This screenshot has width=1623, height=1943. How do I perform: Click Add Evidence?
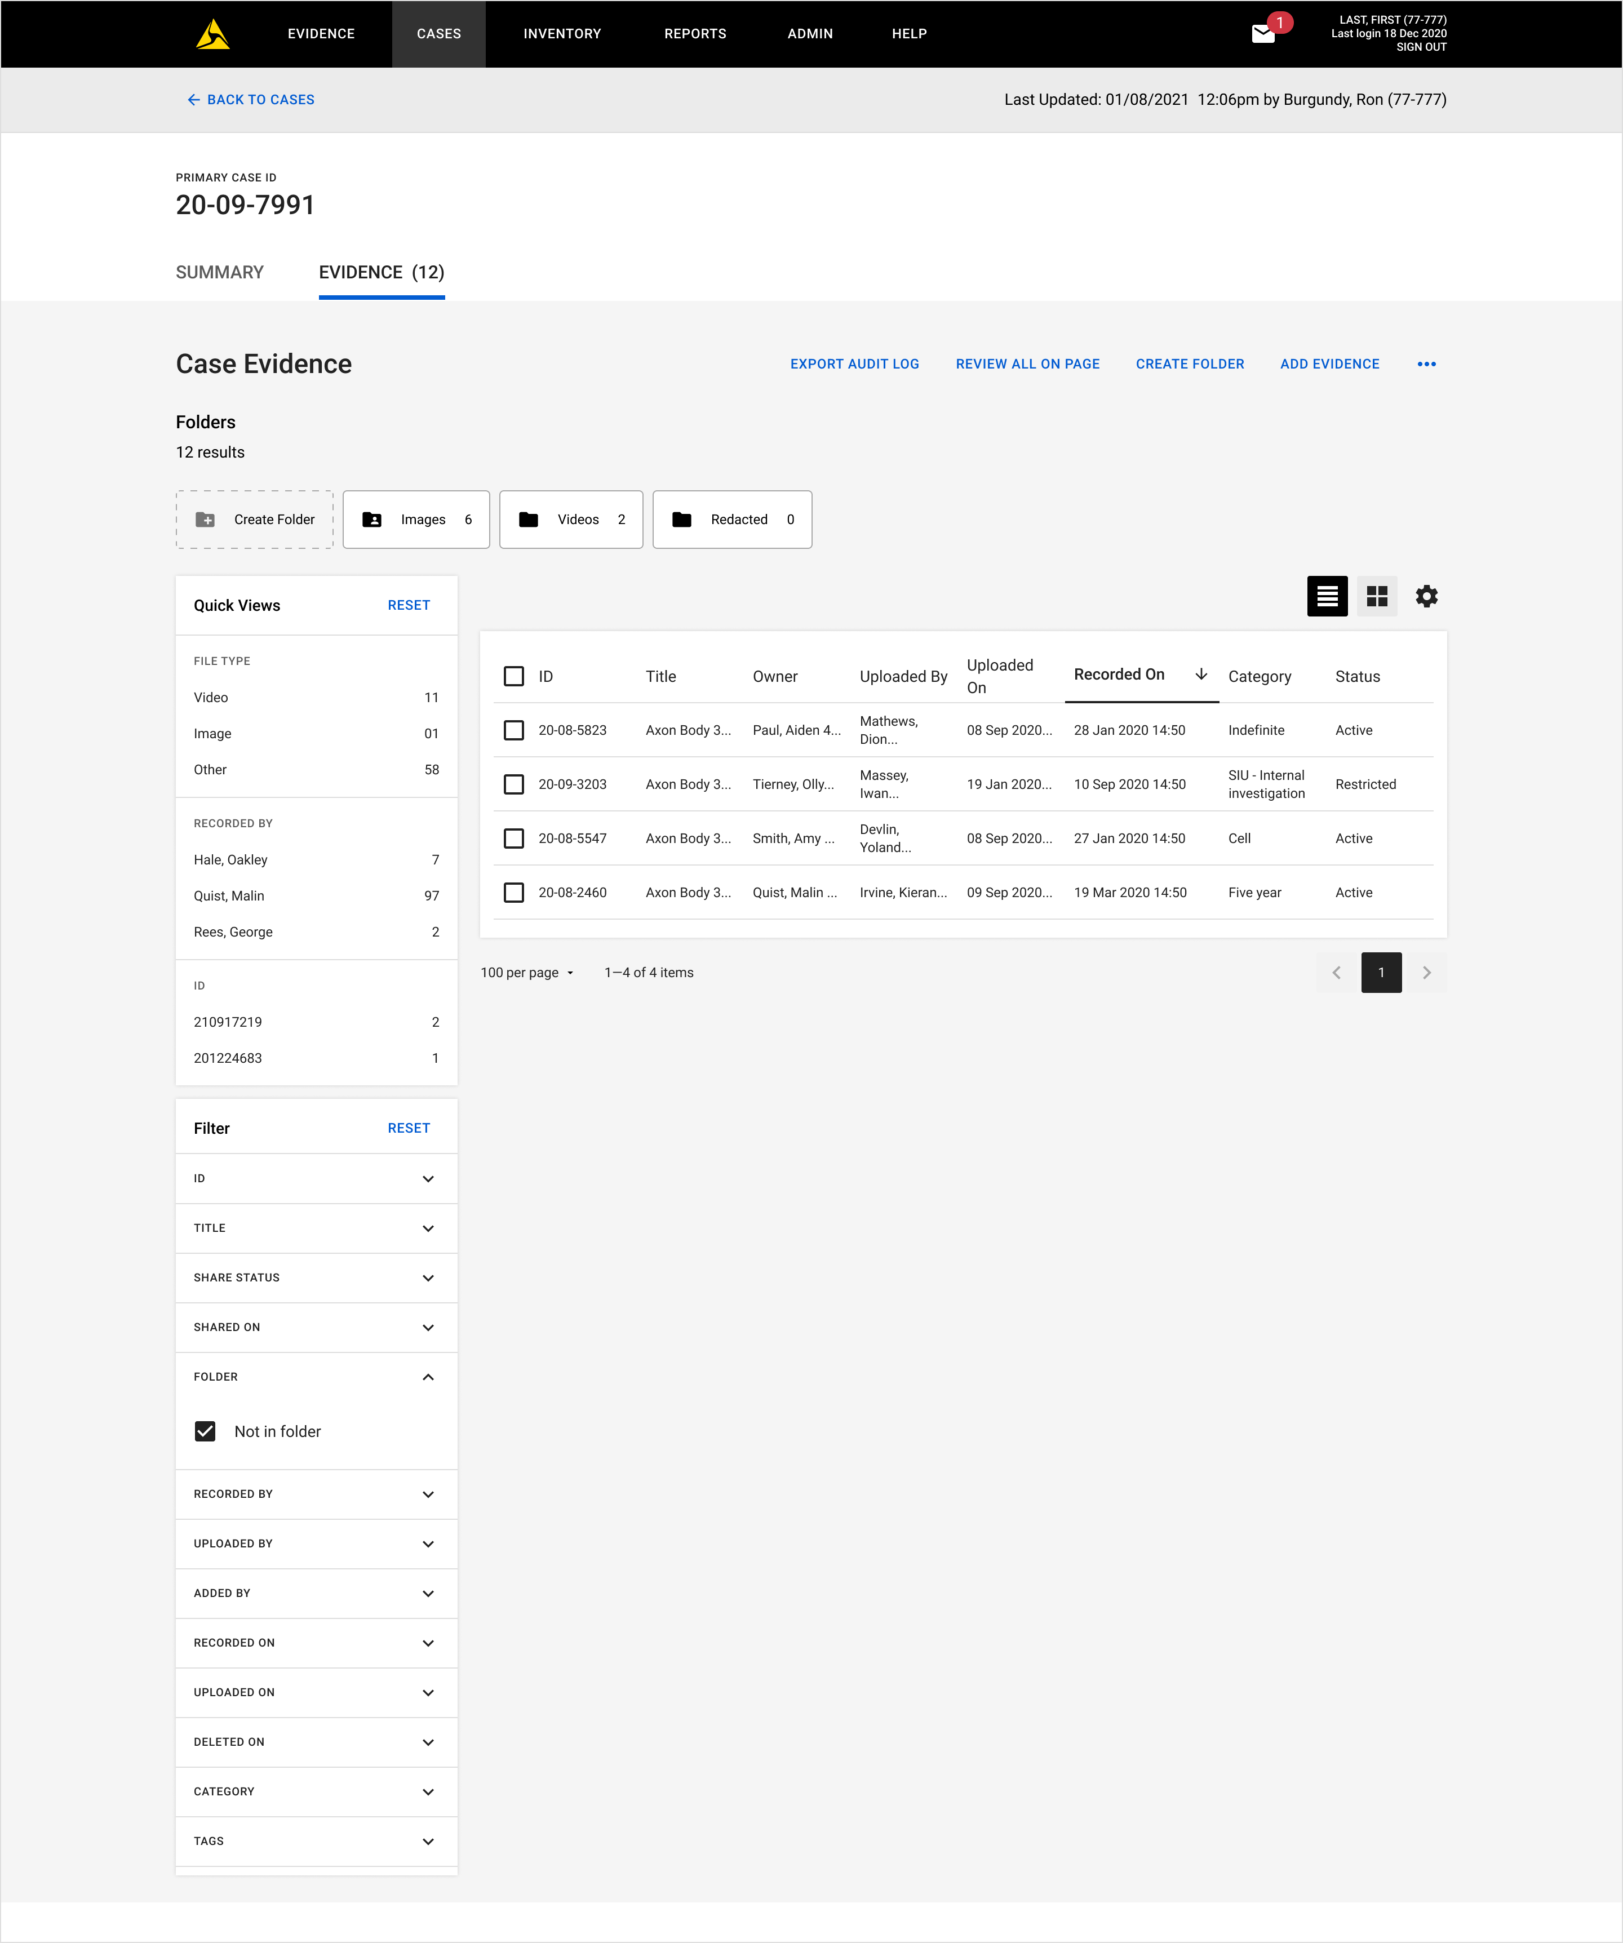pyautogui.click(x=1329, y=365)
